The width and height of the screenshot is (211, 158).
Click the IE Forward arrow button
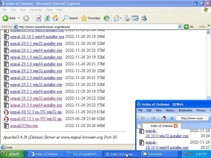pyautogui.click(x=26, y=18)
